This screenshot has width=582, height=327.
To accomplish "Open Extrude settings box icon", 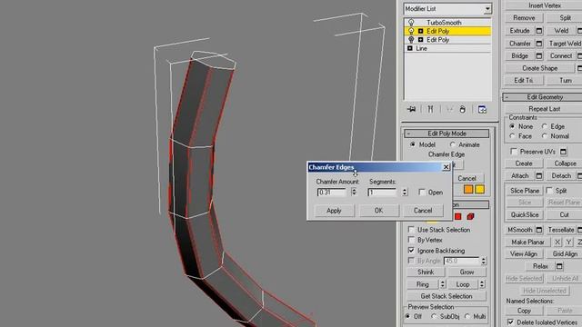I will coord(539,31).
